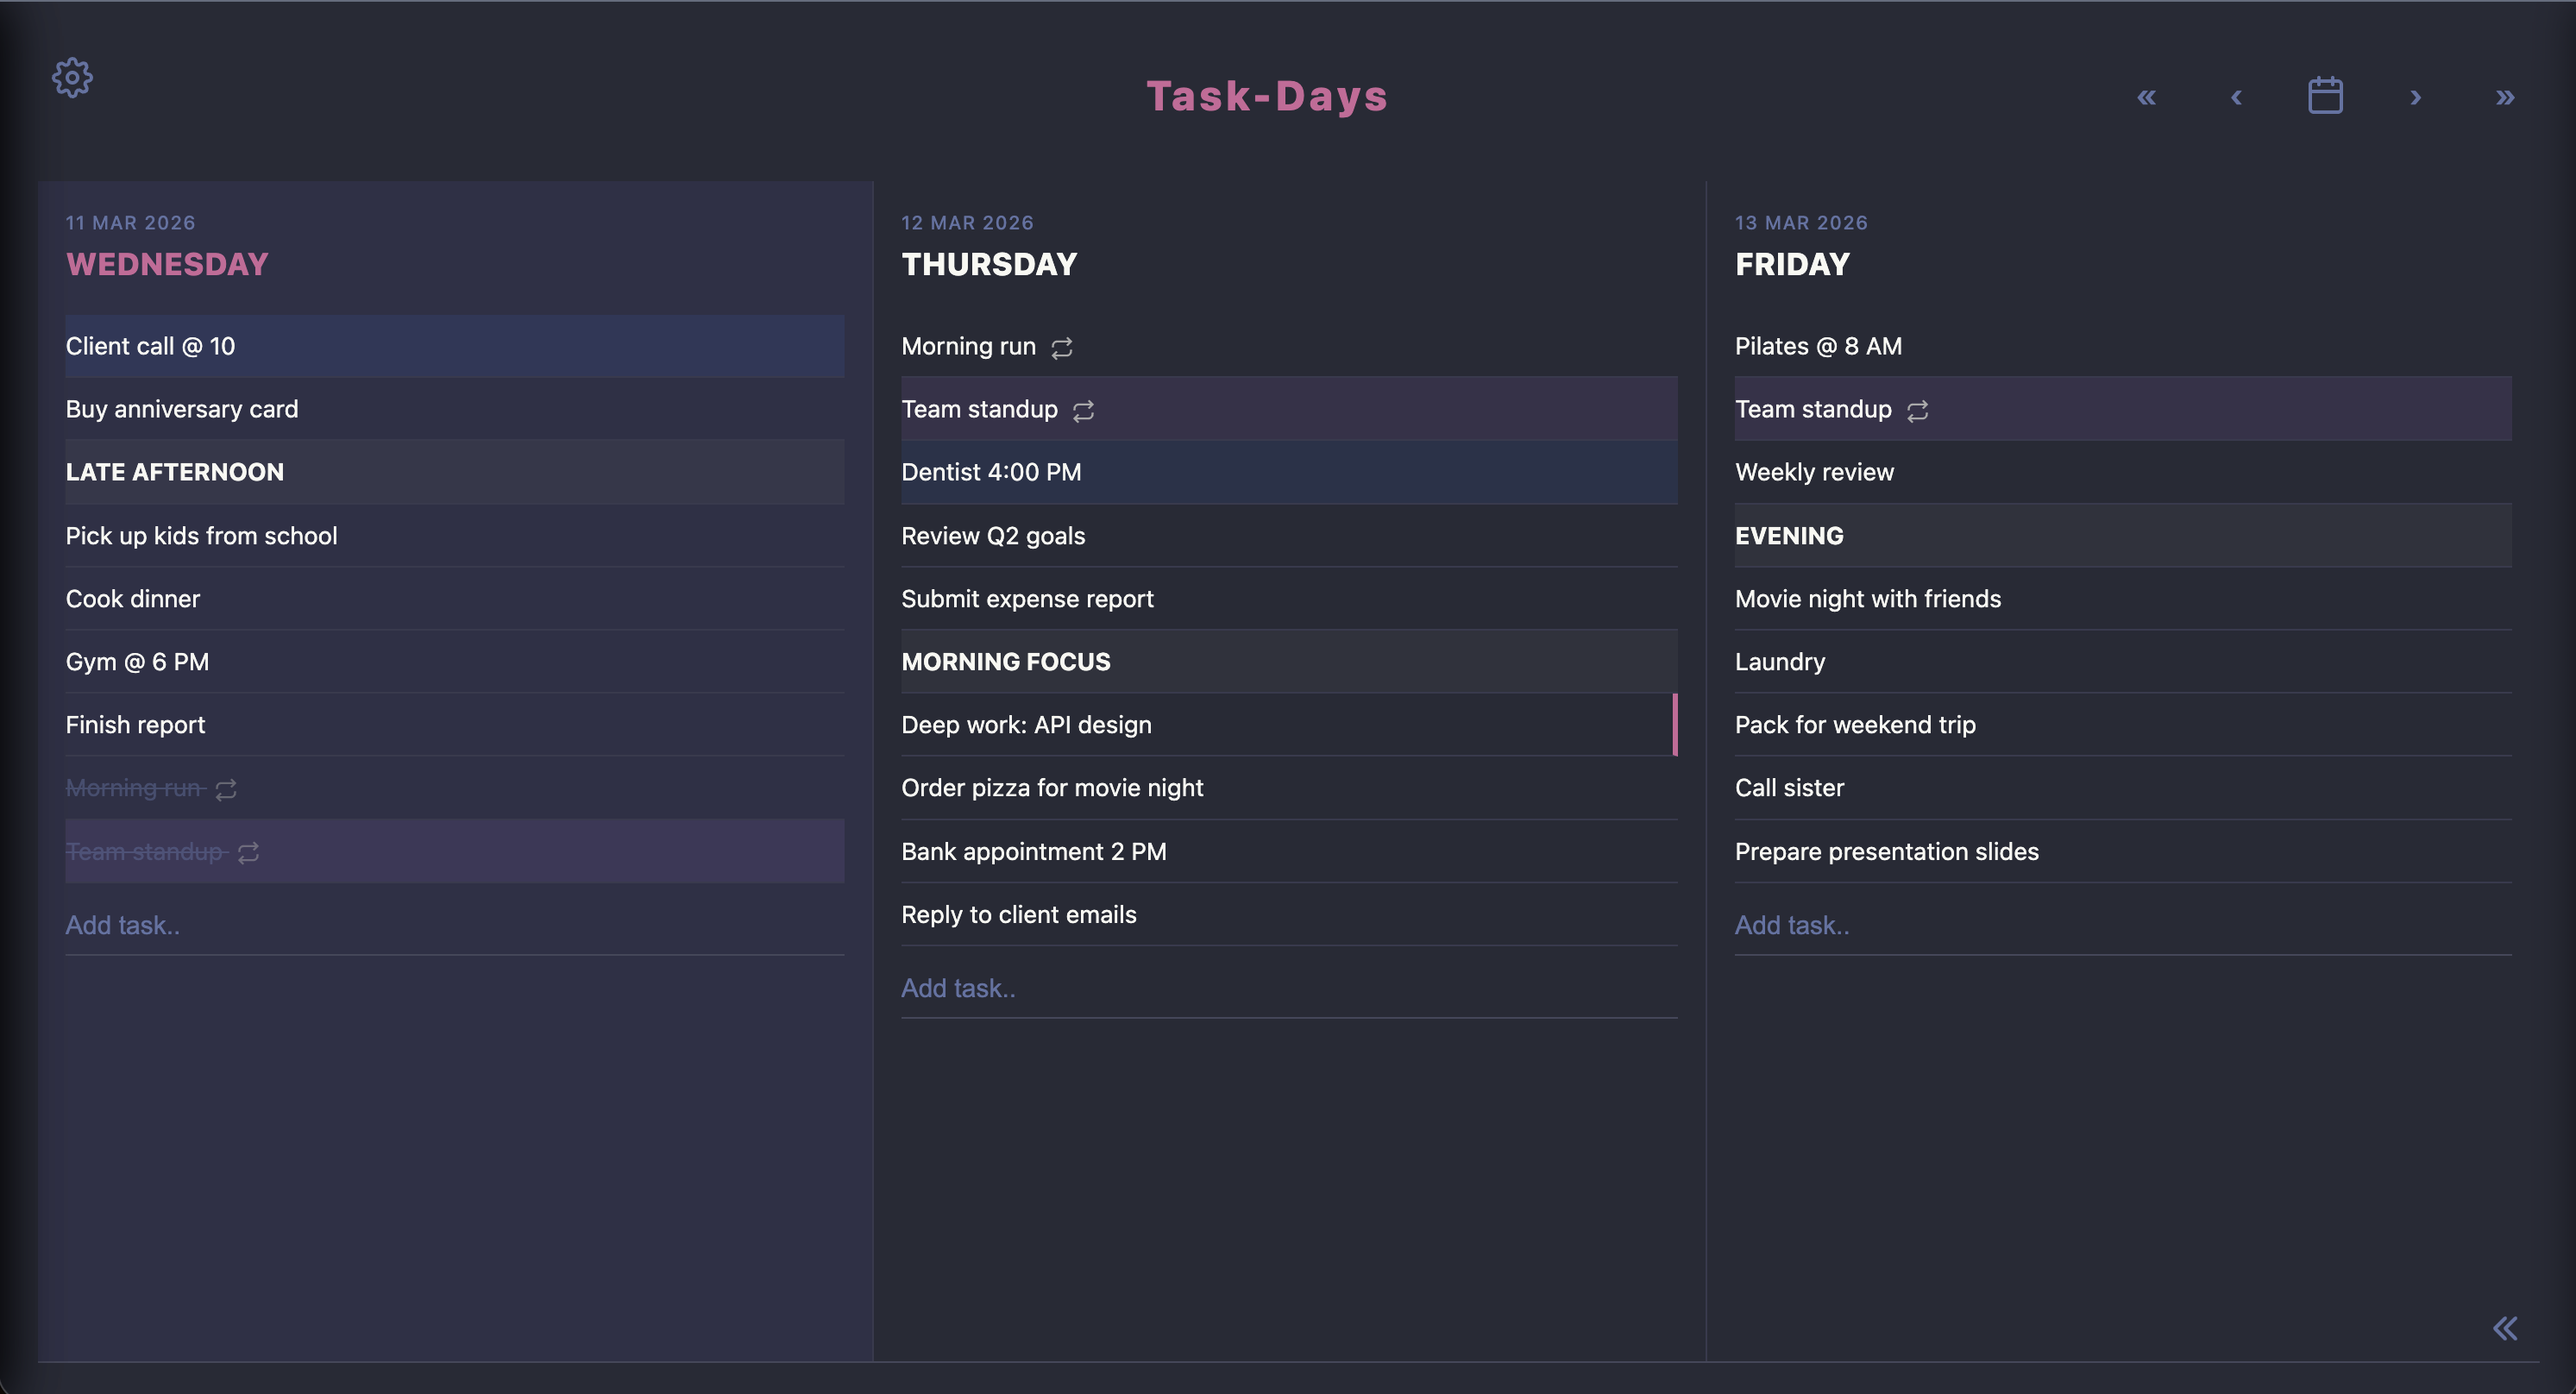Image resolution: width=2576 pixels, height=1394 pixels.
Task: Click the repeat icon on Thursday's Morning run
Action: (x=1063, y=347)
